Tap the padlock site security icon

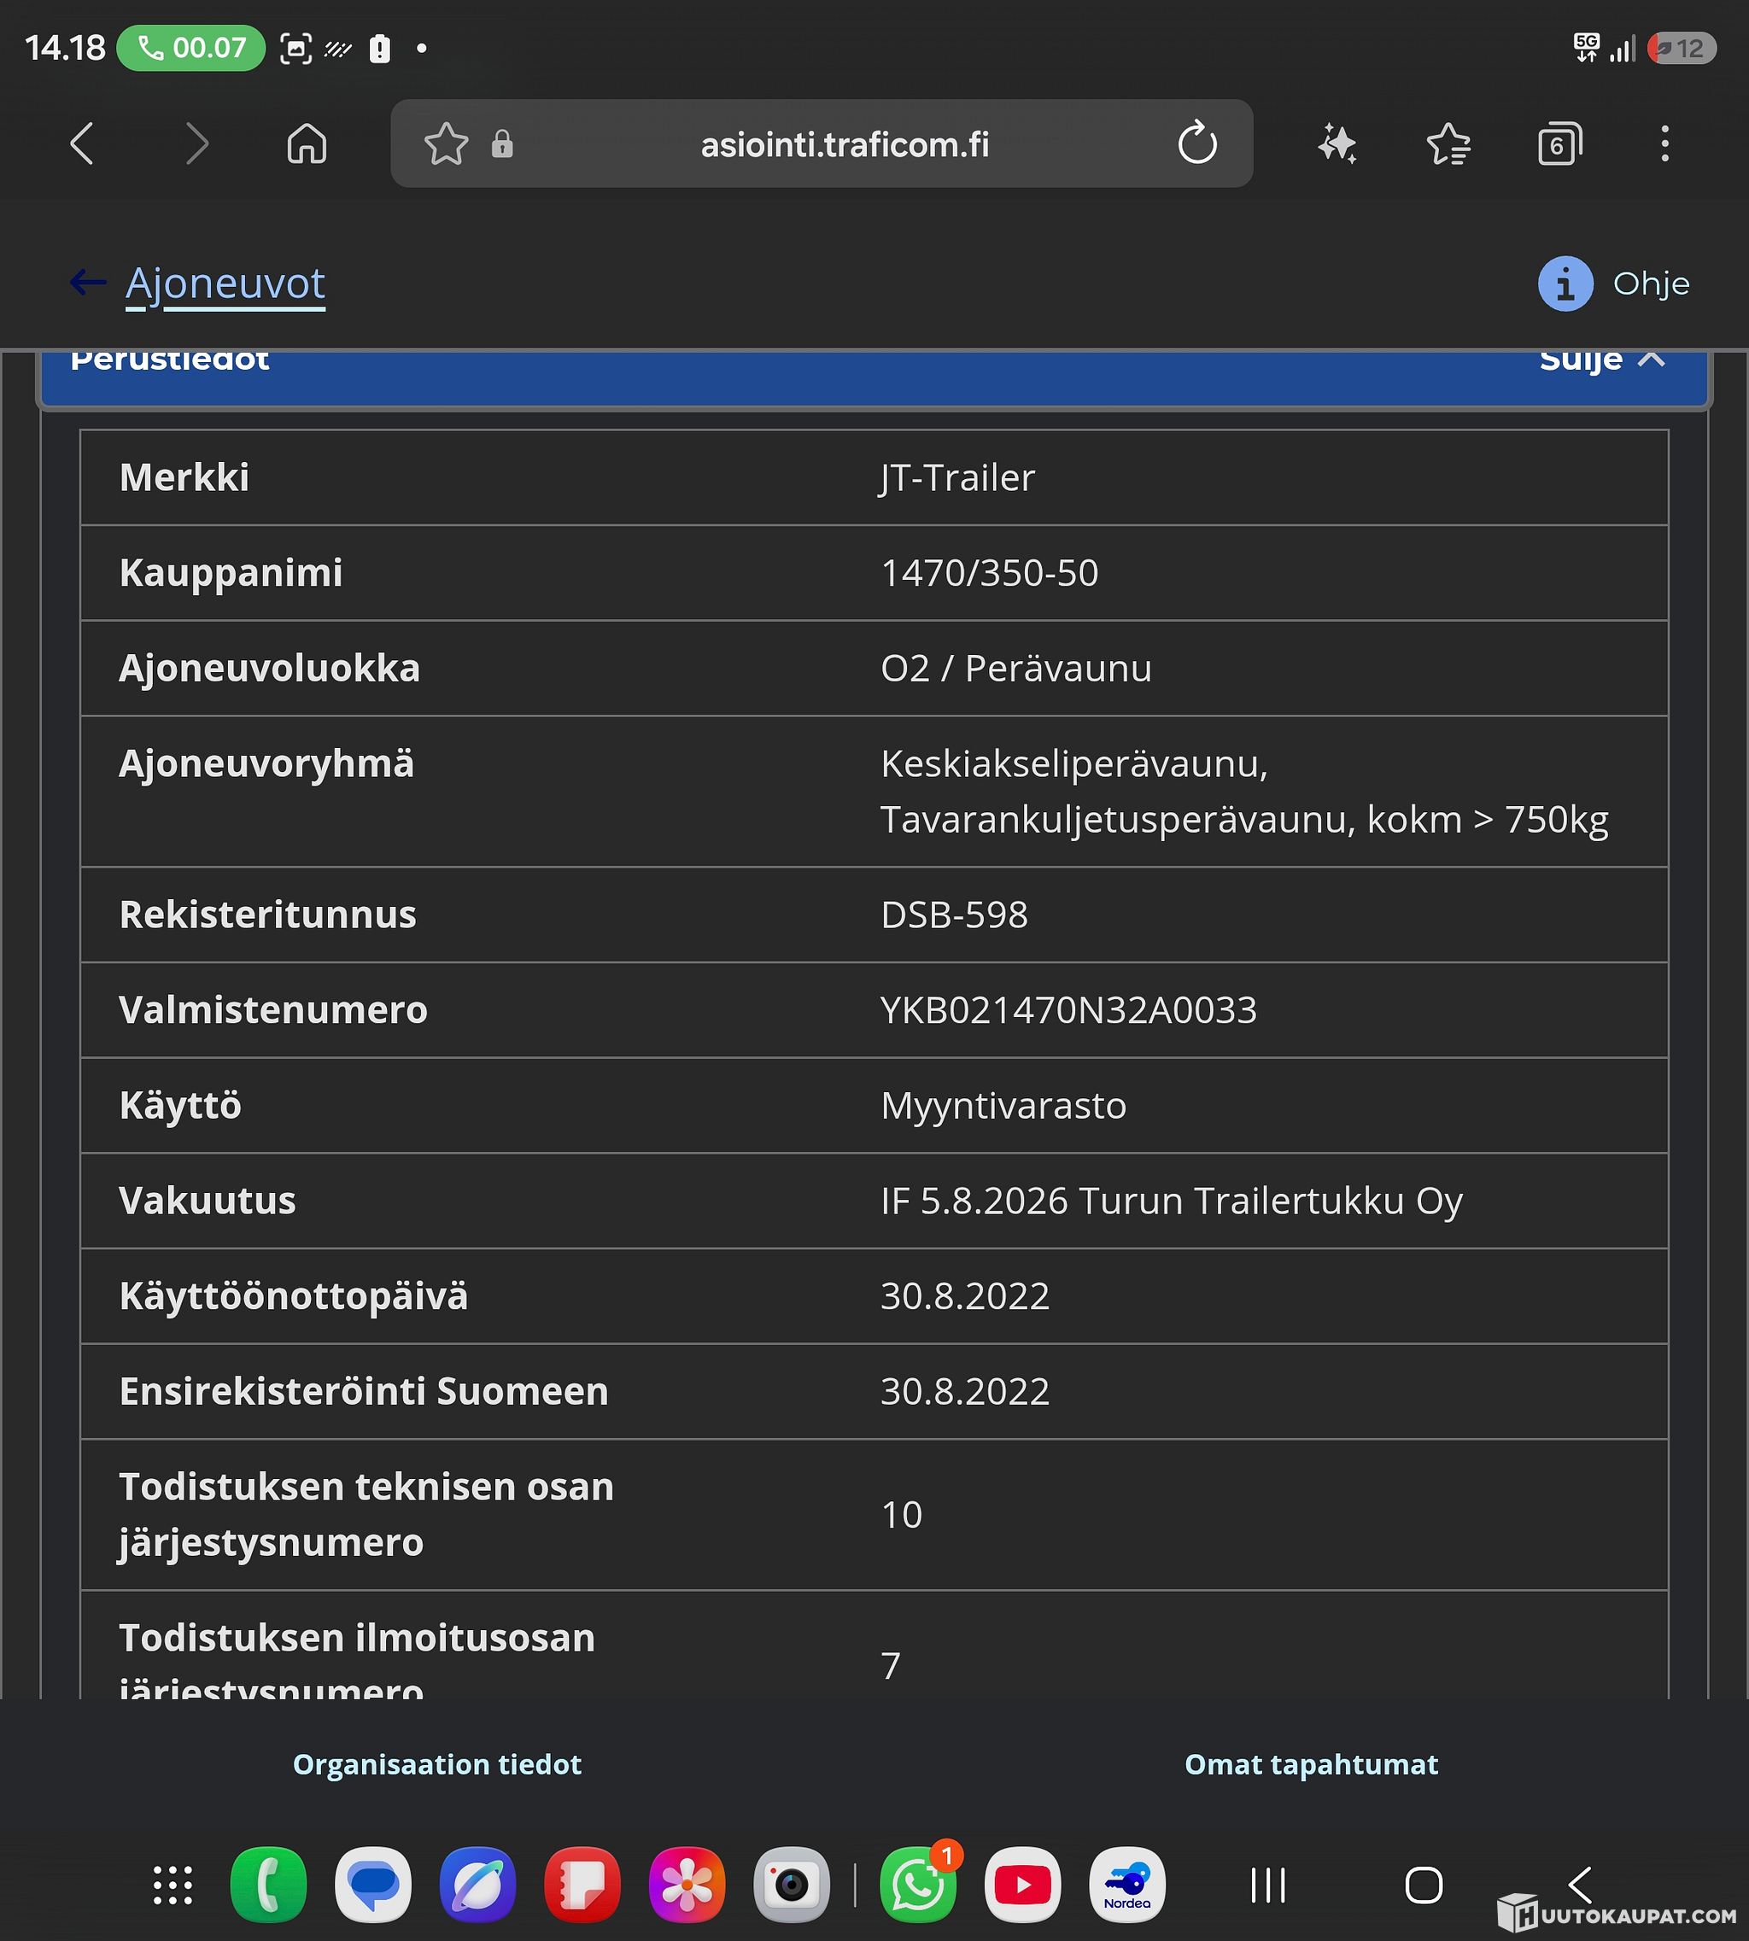click(x=503, y=144)
